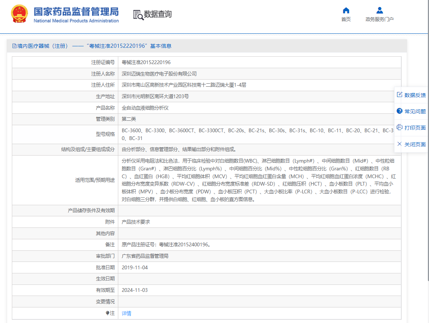
Task: Click the 产品技术要求 attachment text
Action: 136,222
